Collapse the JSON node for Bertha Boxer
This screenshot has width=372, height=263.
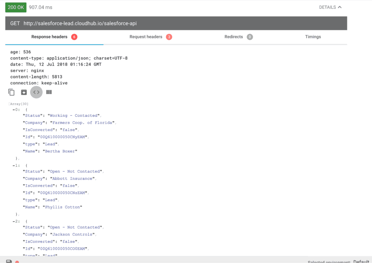[x=14, y=109]
